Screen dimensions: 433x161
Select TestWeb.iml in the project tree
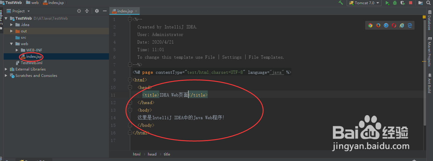tap(56, 63)
